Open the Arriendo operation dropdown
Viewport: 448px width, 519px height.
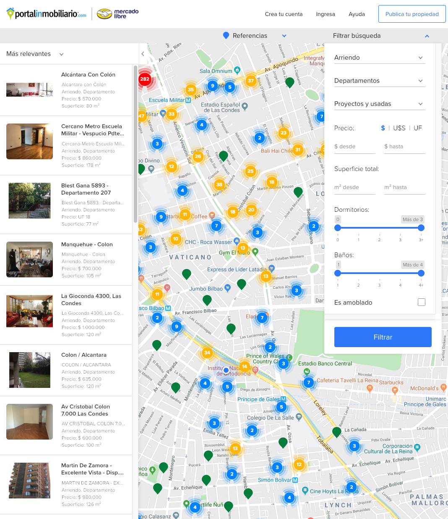point(380,58)
